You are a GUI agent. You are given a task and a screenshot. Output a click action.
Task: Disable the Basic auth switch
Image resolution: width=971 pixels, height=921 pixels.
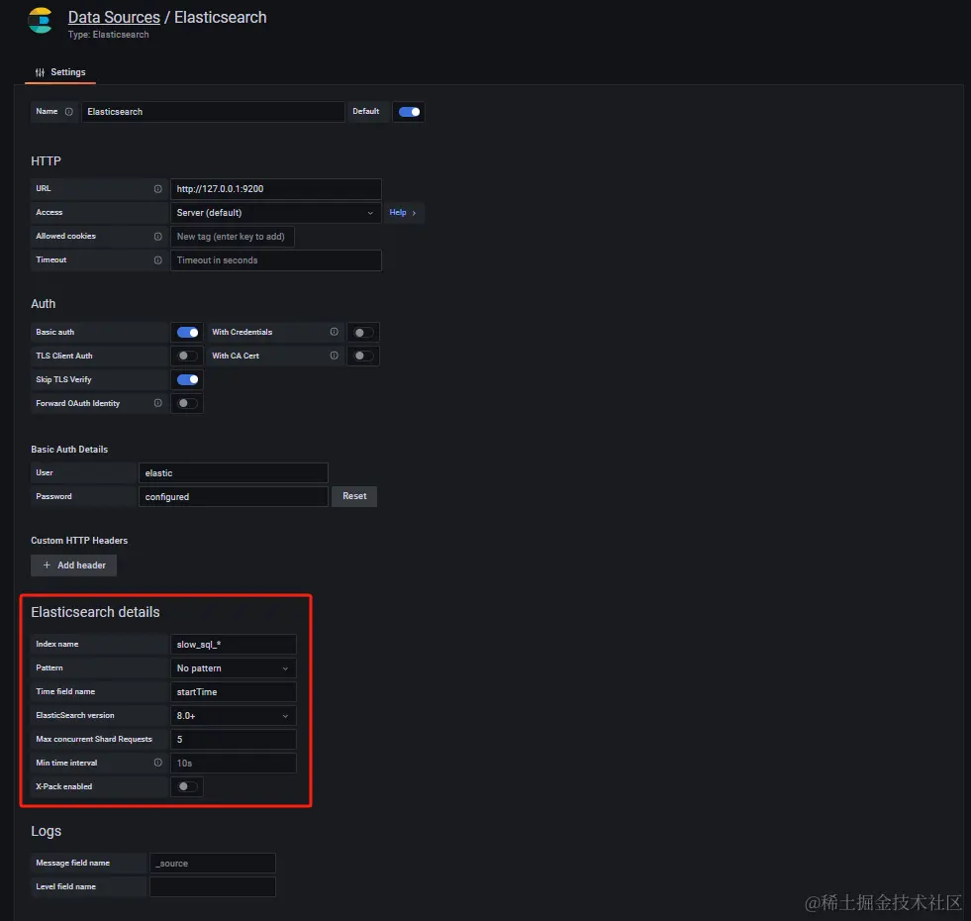[x=188, y=332]
